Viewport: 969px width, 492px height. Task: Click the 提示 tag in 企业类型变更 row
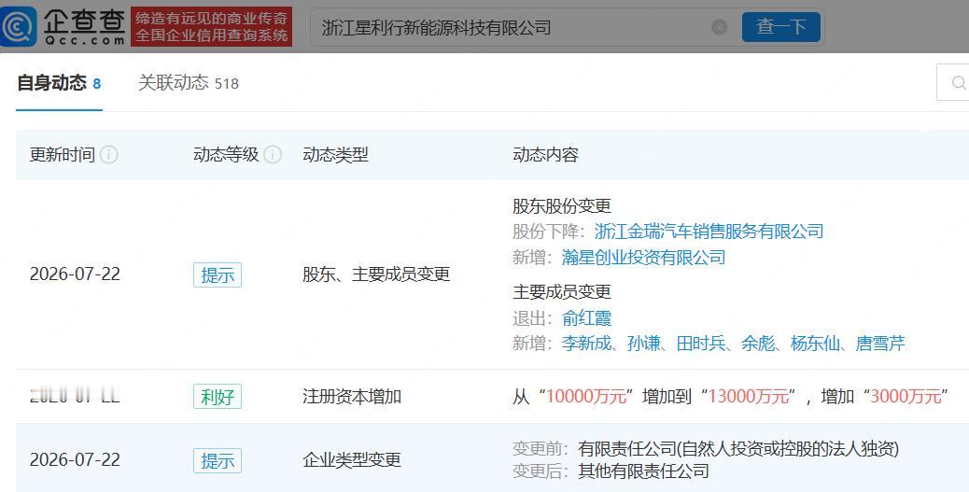[218, 460]
